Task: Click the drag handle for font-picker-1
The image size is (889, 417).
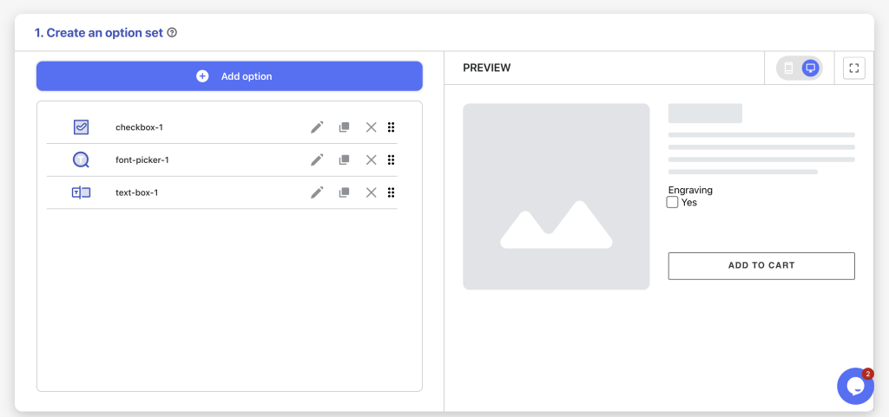Action: tap(391, 160)
